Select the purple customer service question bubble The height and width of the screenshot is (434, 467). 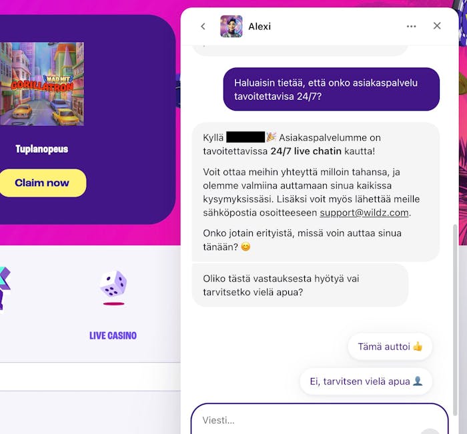(331, 89)
